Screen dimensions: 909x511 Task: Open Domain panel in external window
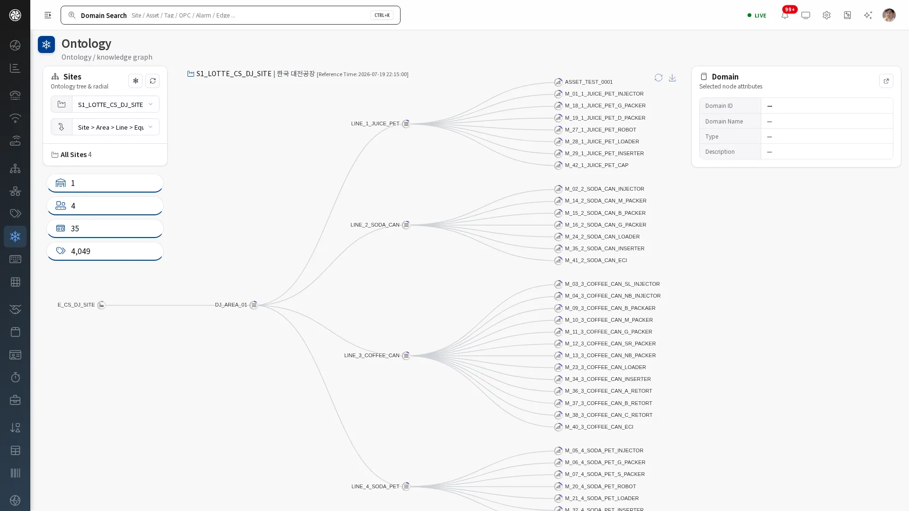tap(886, 81)
